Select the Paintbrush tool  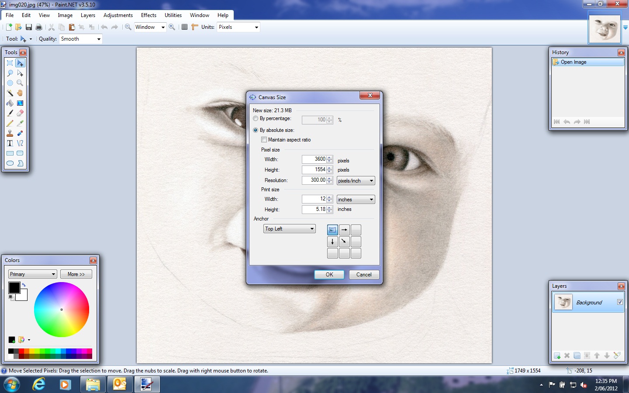(10, 113)
